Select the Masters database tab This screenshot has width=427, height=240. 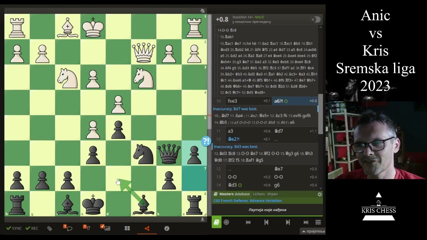coord(234,194)
